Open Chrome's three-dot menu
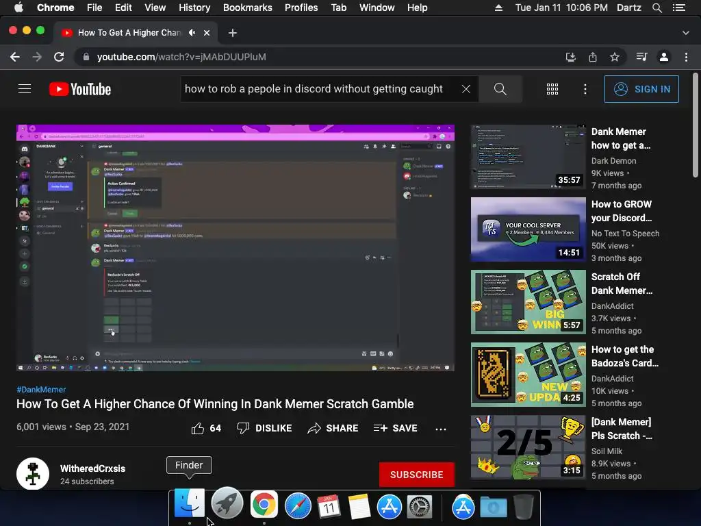This screenshot has height=526, width=701. (x=686, y=57)
